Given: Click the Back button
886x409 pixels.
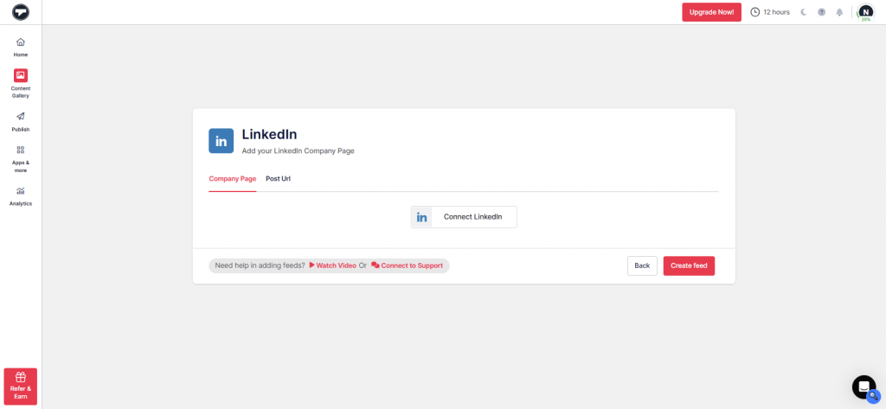Looking at the screenshot, I should tap(642, 265).
